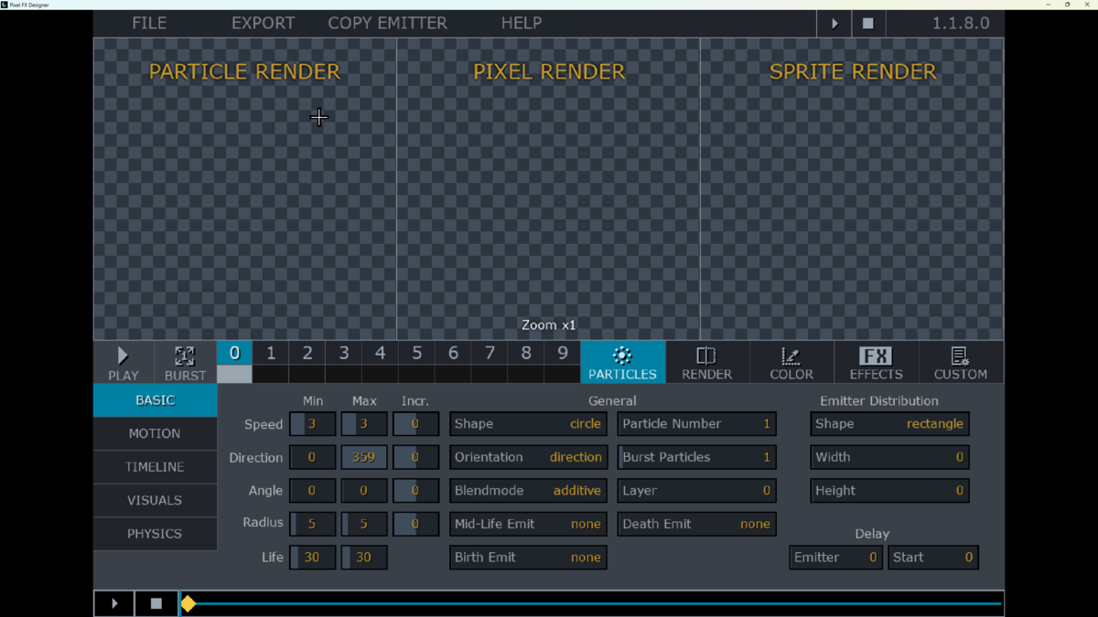Select emitter slot 0
The image size is (1098, 617).
[234, 354]
